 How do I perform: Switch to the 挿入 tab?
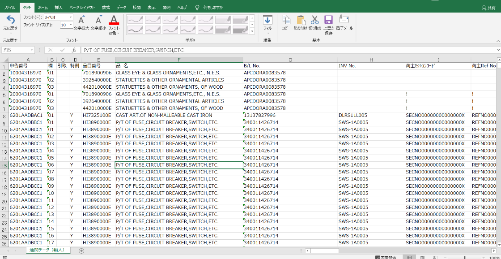(59, 7)
